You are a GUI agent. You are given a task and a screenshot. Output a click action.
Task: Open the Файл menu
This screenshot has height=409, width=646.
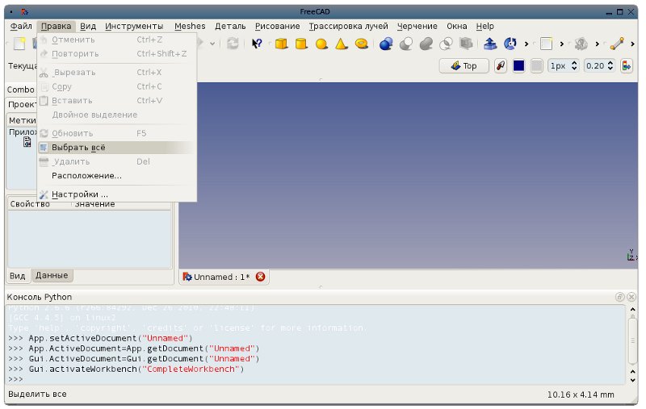point(21,26)
